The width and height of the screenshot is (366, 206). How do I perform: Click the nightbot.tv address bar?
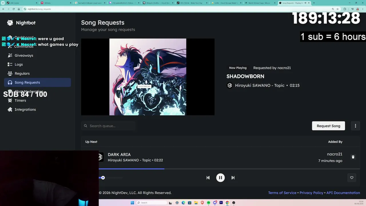click(x=176, y=9)
